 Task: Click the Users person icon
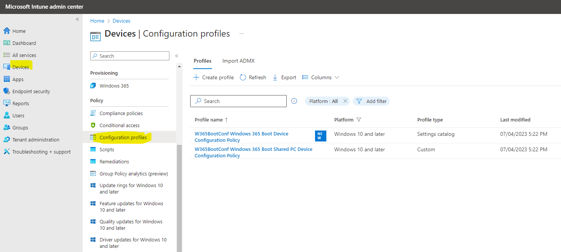(x=6, y=115)
